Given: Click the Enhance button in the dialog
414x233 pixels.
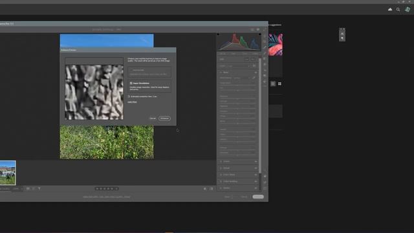Looking at the screenshot, I should pyautogui.click(x=164, y=118).
